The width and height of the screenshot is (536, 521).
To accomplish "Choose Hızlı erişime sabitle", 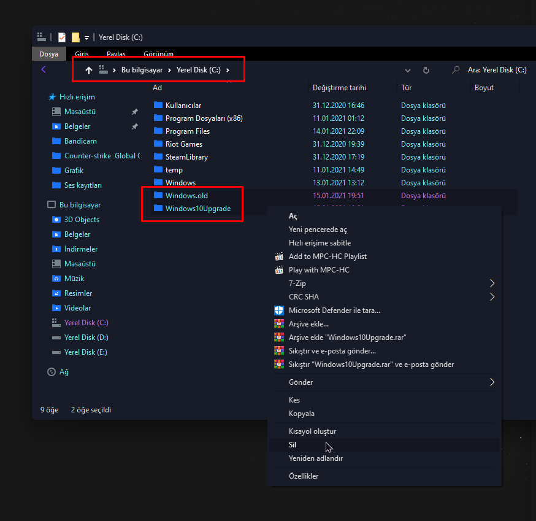I will 320,243.
